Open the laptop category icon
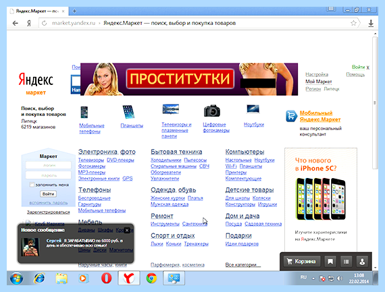 tap(253, 109)
